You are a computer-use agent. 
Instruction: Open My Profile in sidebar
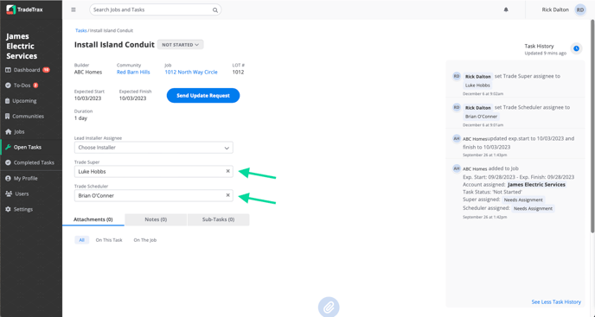pos(25,178)
